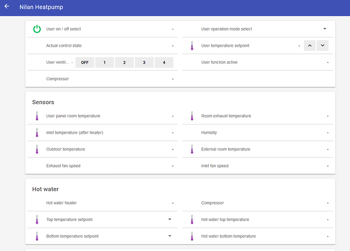350x251 pixels.
Task: Click the back arrow in the header
Action: click(x=7, y=6)
